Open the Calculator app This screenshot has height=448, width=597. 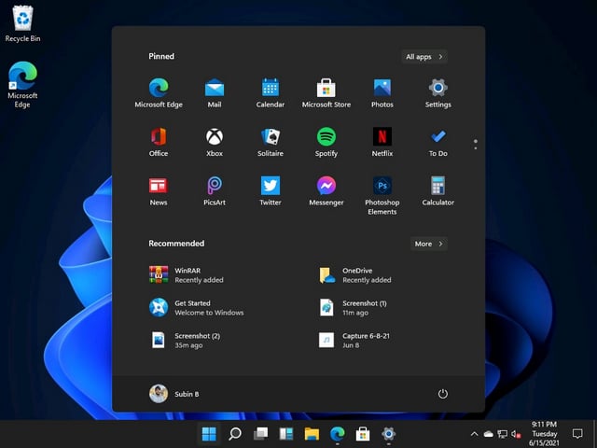437,191
